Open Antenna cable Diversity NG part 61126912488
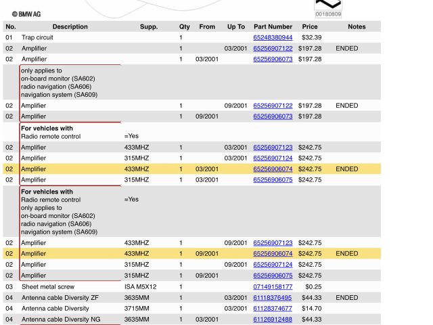This screenshot has width=433, height=325. 273,319
